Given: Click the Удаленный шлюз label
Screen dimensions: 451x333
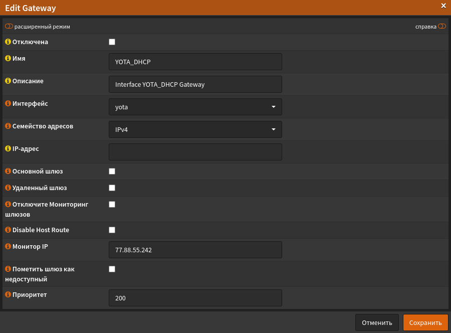Looking at the screenshot, I should pos(40,188).
